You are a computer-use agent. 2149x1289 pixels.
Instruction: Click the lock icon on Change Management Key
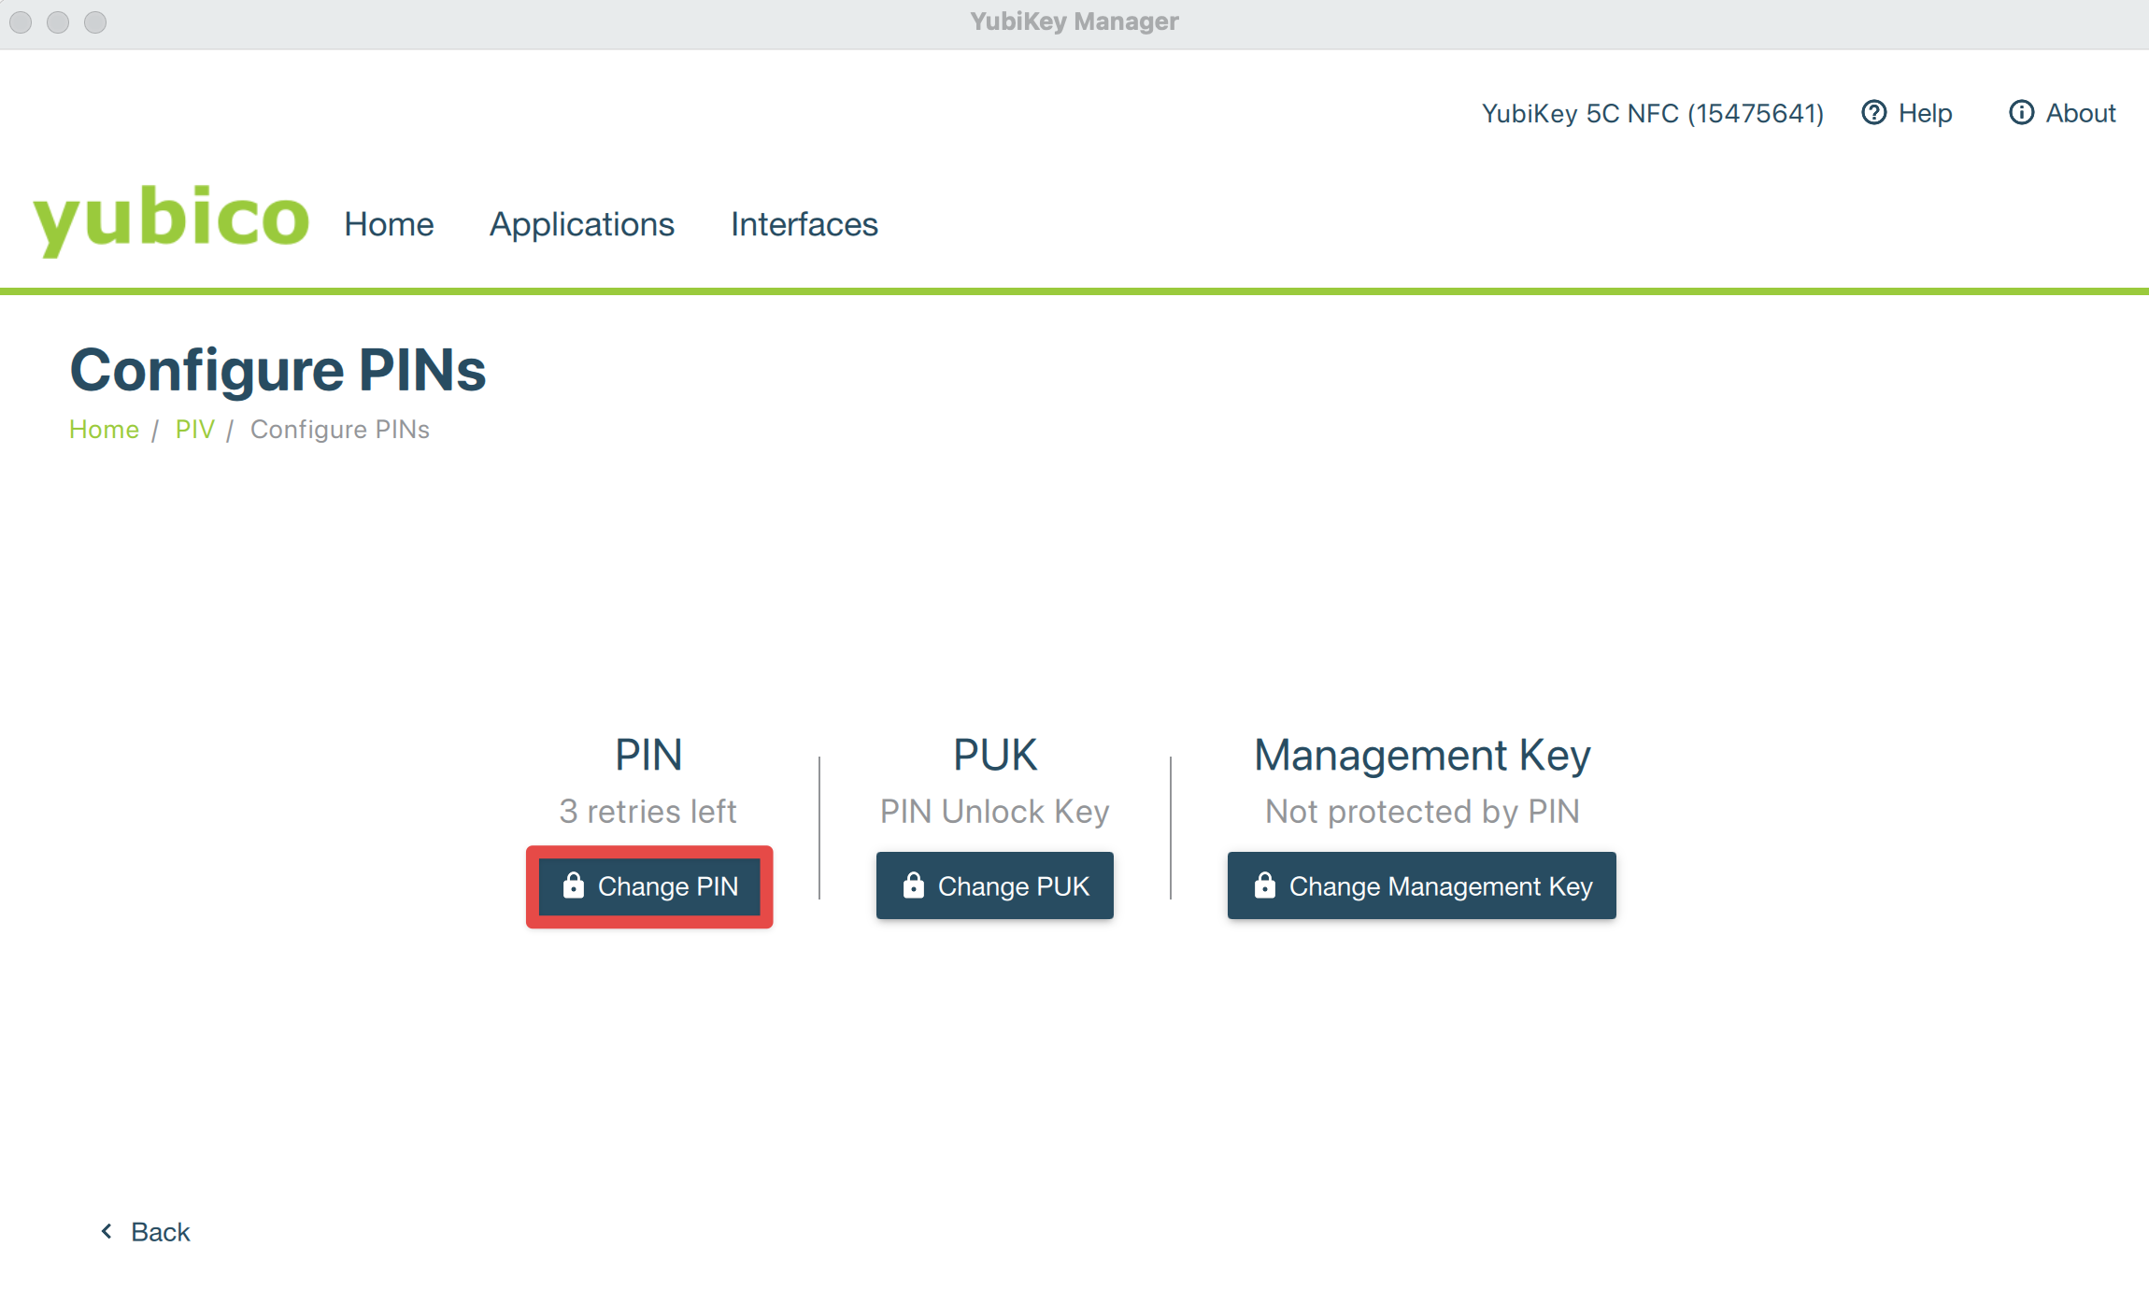1265,885
